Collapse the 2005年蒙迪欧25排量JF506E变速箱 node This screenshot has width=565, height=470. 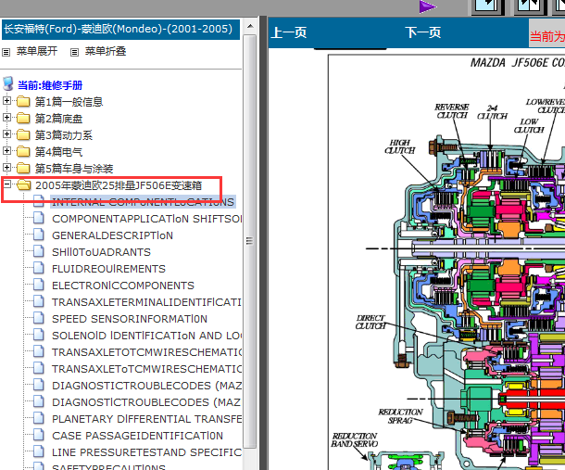(6, 184)
